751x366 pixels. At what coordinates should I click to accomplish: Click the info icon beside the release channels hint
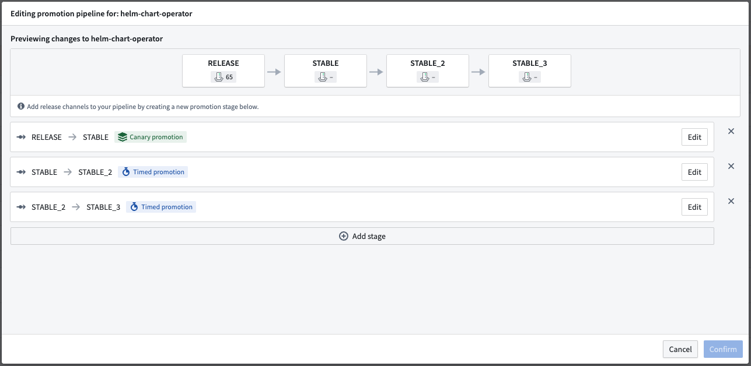21,107
